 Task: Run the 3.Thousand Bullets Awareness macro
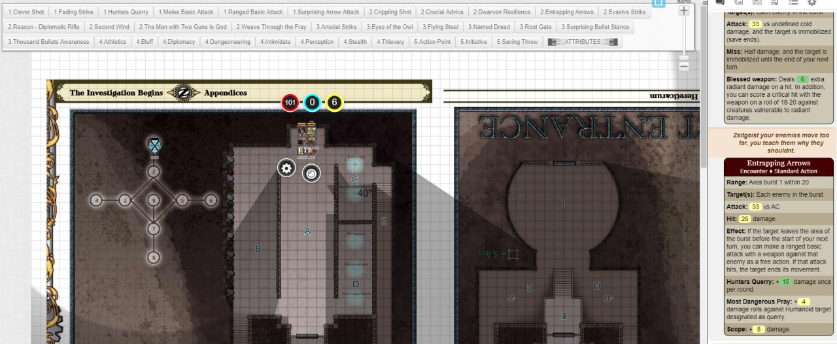tap(48, 42)
